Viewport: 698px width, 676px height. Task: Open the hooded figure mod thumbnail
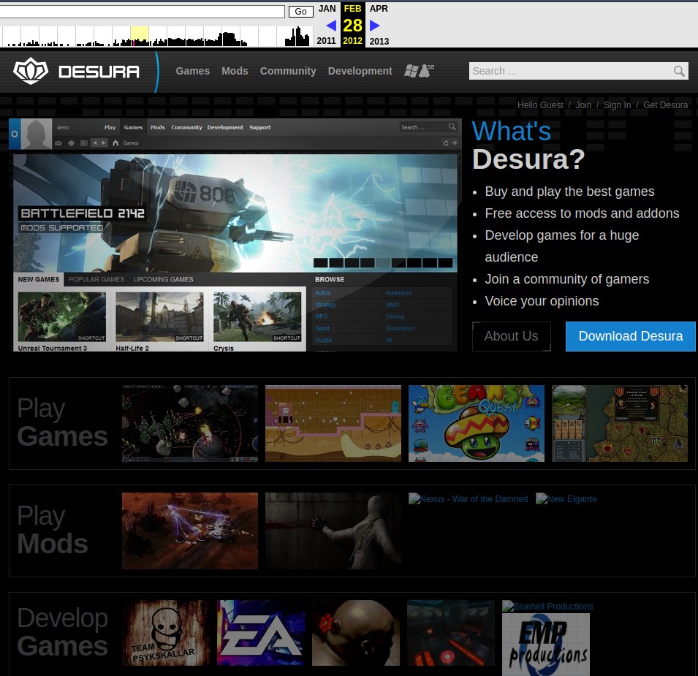point(333,531)
